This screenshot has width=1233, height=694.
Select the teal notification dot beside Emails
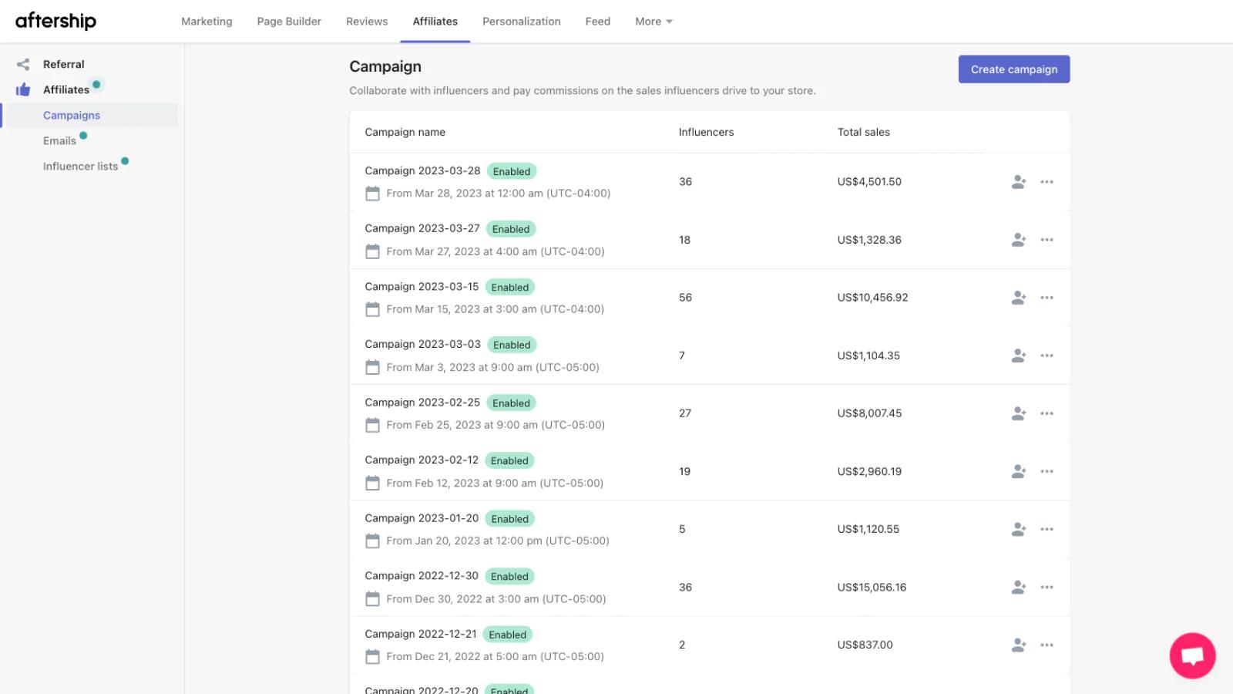83,136
